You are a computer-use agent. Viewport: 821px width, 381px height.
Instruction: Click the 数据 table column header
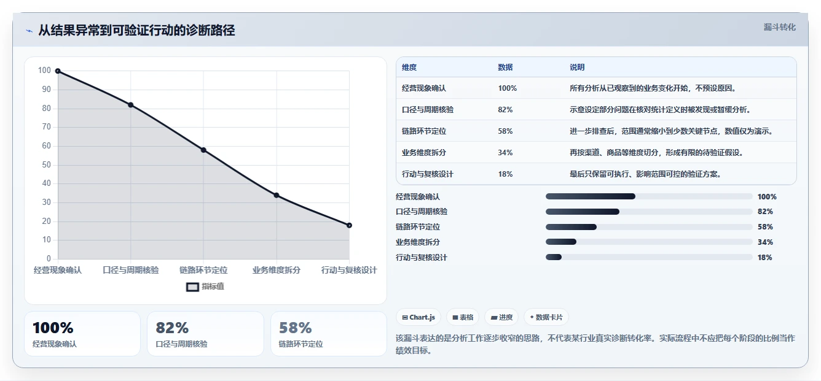point(505,67)
